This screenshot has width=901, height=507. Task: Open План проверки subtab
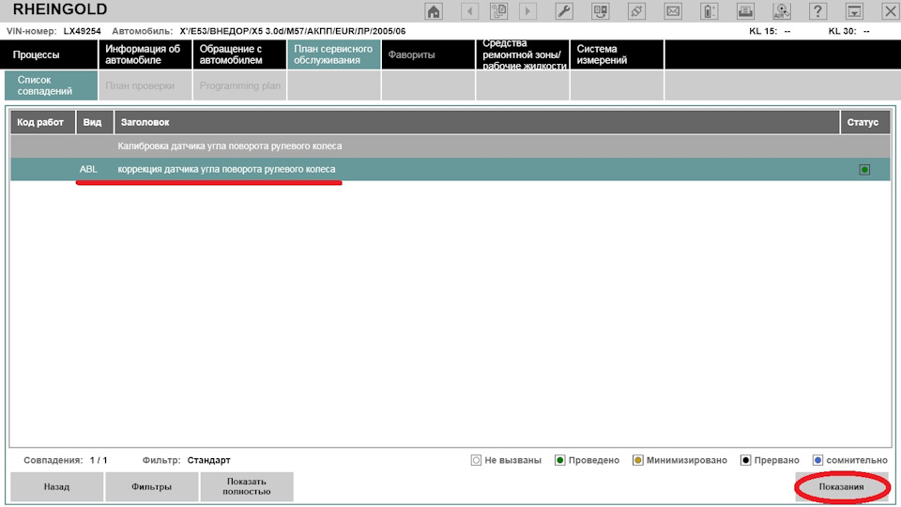[145, 85]
